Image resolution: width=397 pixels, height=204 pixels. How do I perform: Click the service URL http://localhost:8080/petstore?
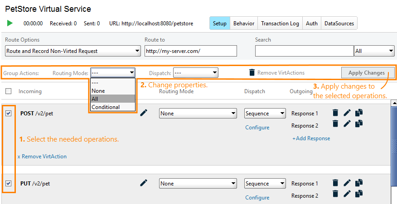[157, 24]
